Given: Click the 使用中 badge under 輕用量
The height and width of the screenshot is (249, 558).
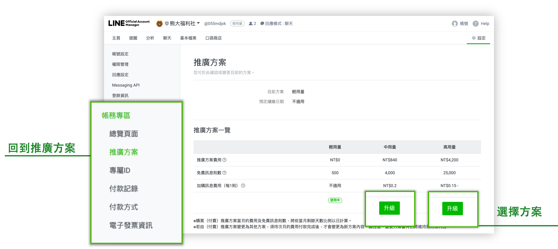Looking at the screenshot, I should pyautogui.click(x=335, y=200).
